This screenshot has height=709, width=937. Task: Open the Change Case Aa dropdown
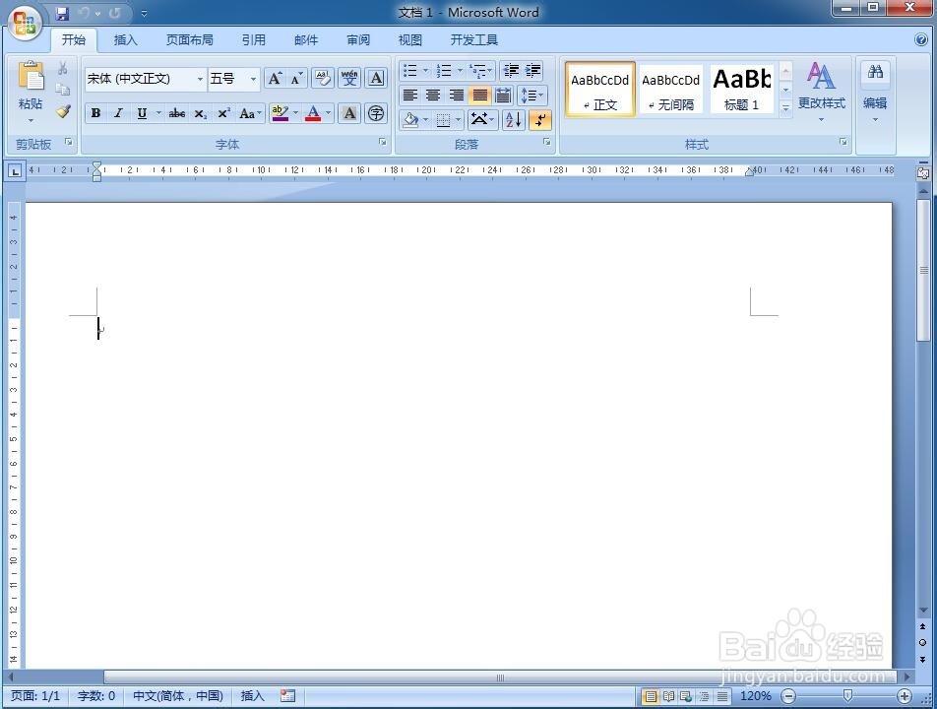(x=250, y=113)
